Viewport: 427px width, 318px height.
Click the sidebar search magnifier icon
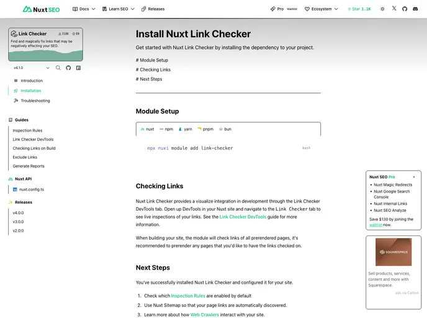(x=58, y=68)
